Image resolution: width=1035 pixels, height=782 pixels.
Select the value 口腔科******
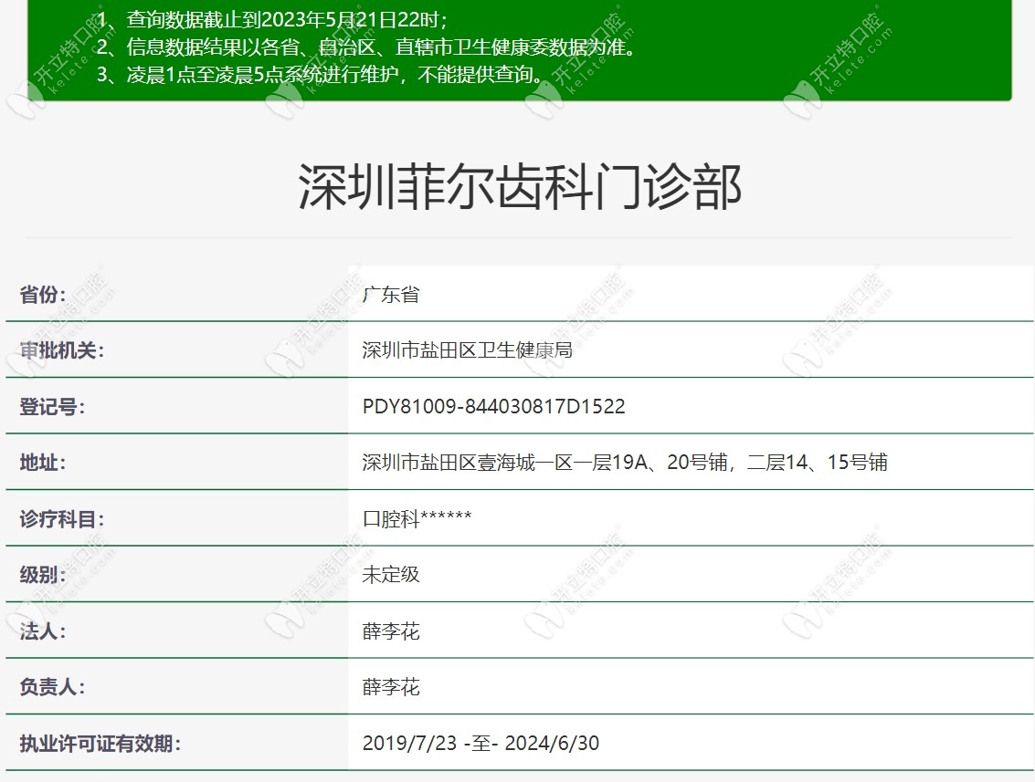[x=417, y=519]
